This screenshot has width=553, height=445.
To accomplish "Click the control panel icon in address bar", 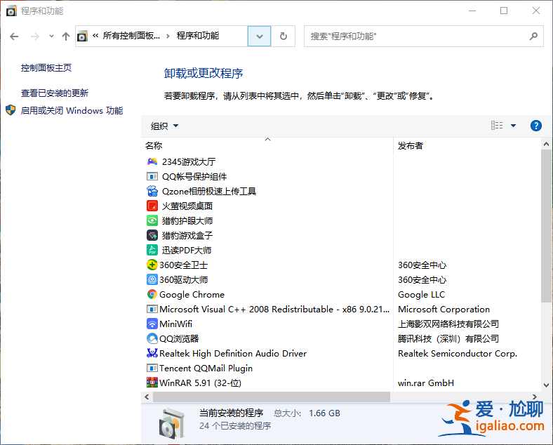I will tap(82, 36).
